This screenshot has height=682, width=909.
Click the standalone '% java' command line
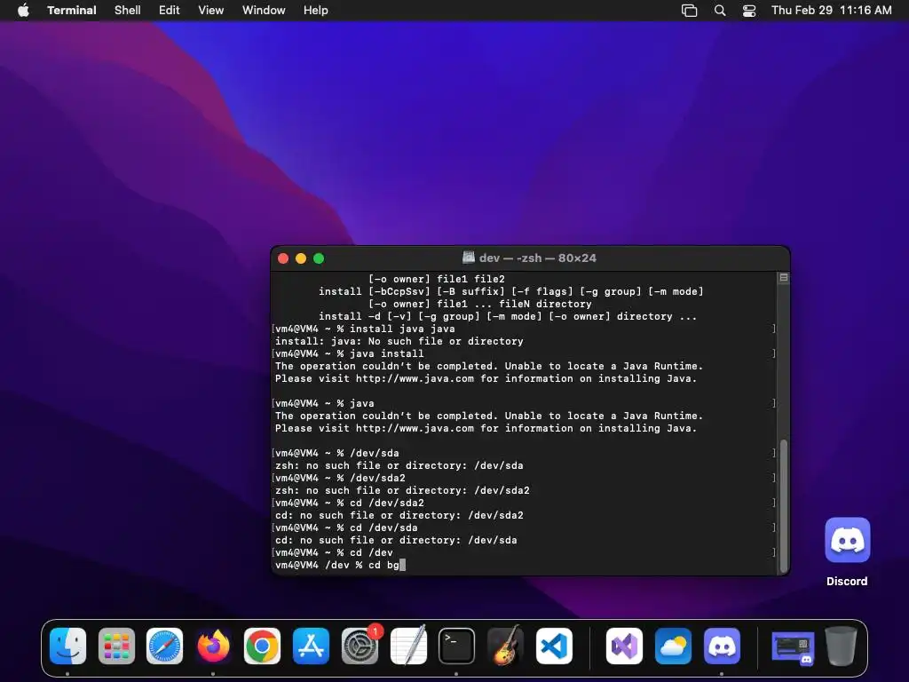(325, 404)
